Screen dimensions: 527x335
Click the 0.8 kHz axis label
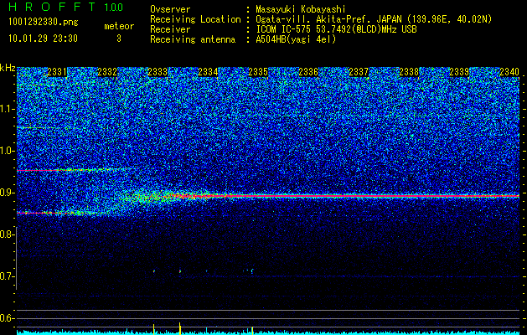[8, 234]
